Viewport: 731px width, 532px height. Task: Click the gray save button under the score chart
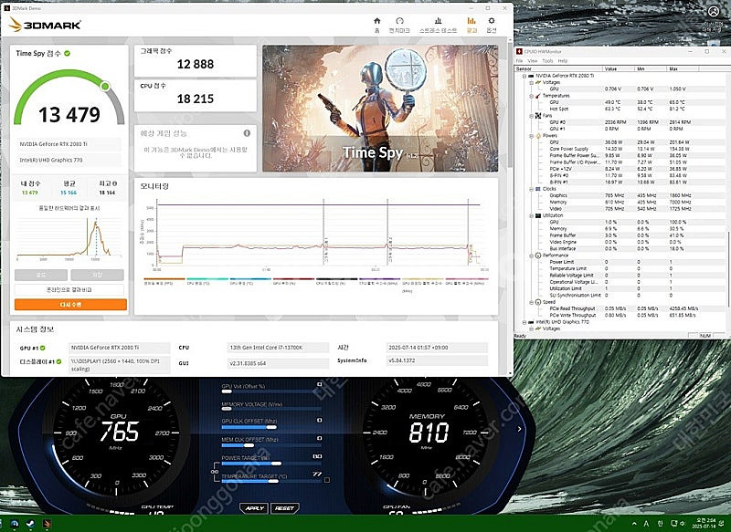point(97,275)
